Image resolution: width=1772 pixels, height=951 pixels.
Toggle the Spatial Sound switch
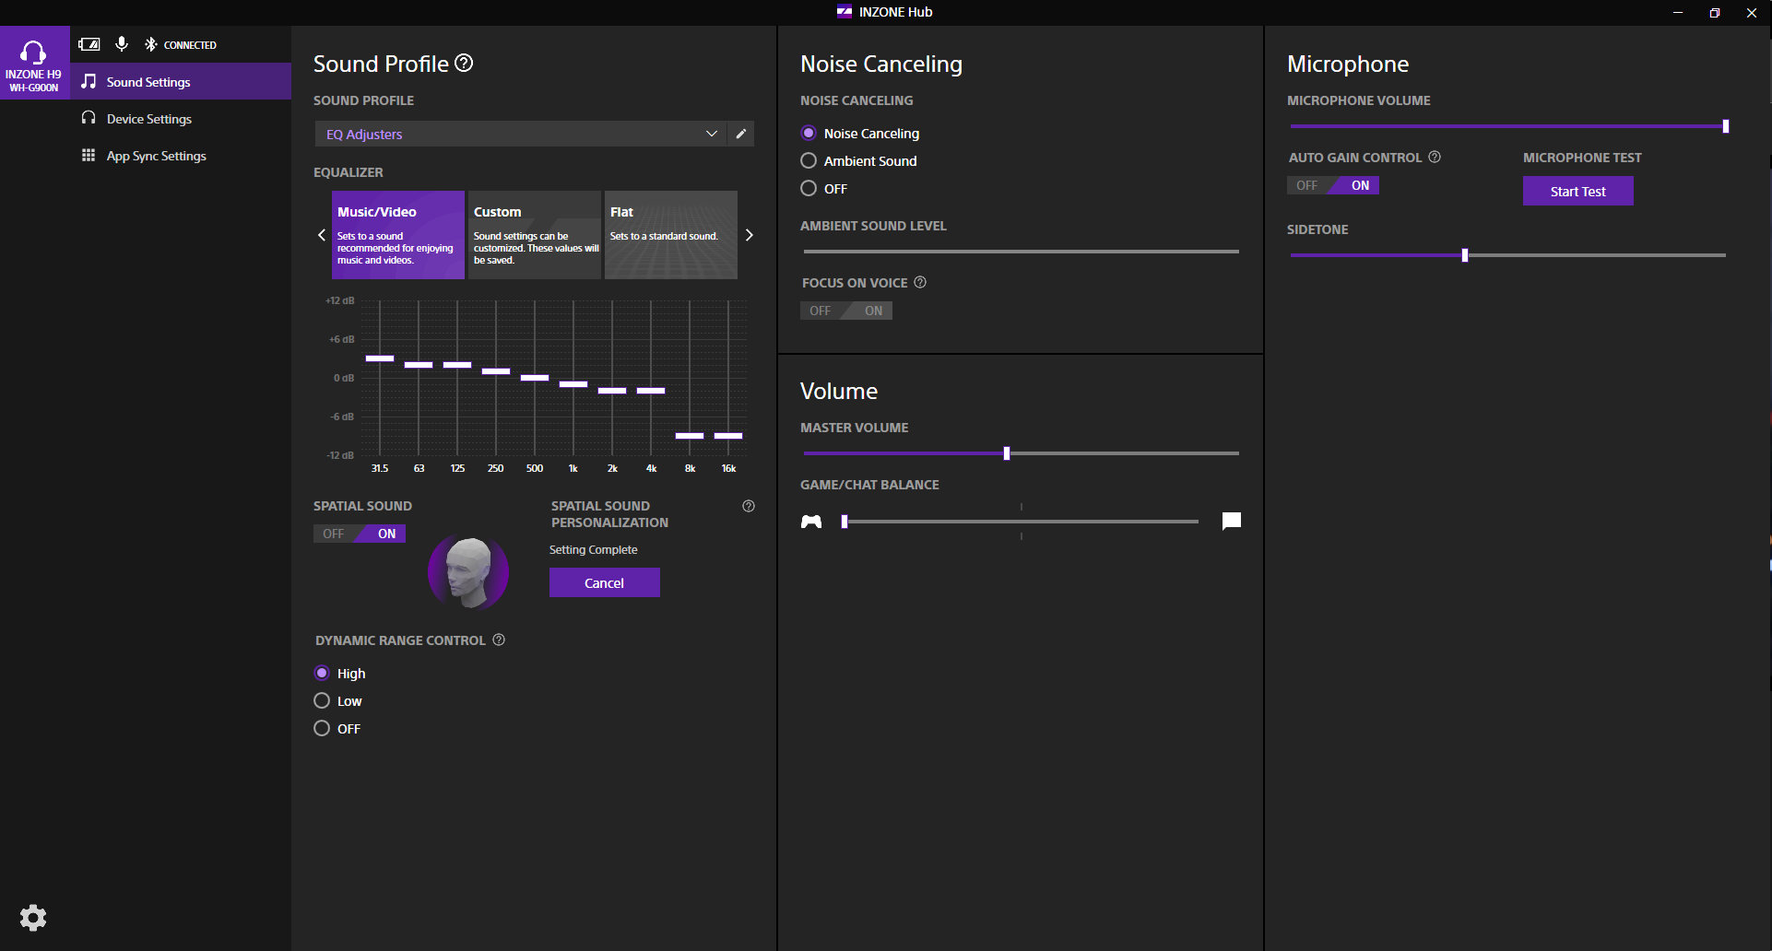pos(360,534)
